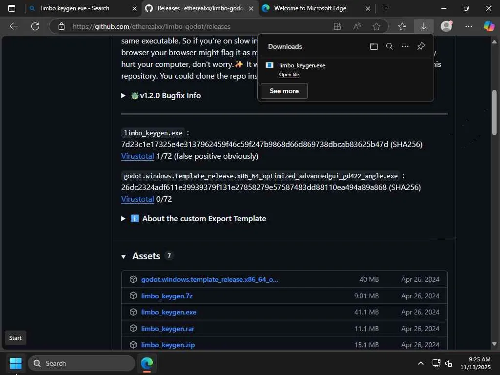Download limbo_keygen.rar asset

pos(168,329)
